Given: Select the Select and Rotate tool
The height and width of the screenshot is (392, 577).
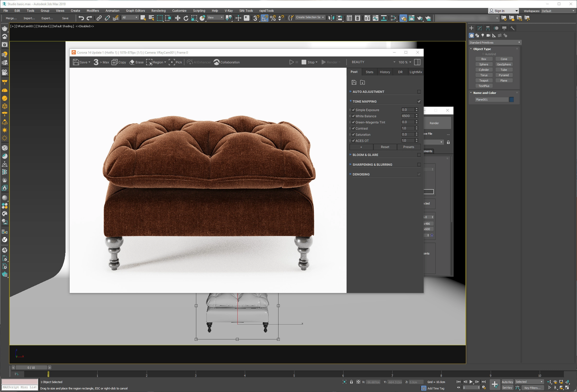Looking at the screenshot, I should coord(186,18).
